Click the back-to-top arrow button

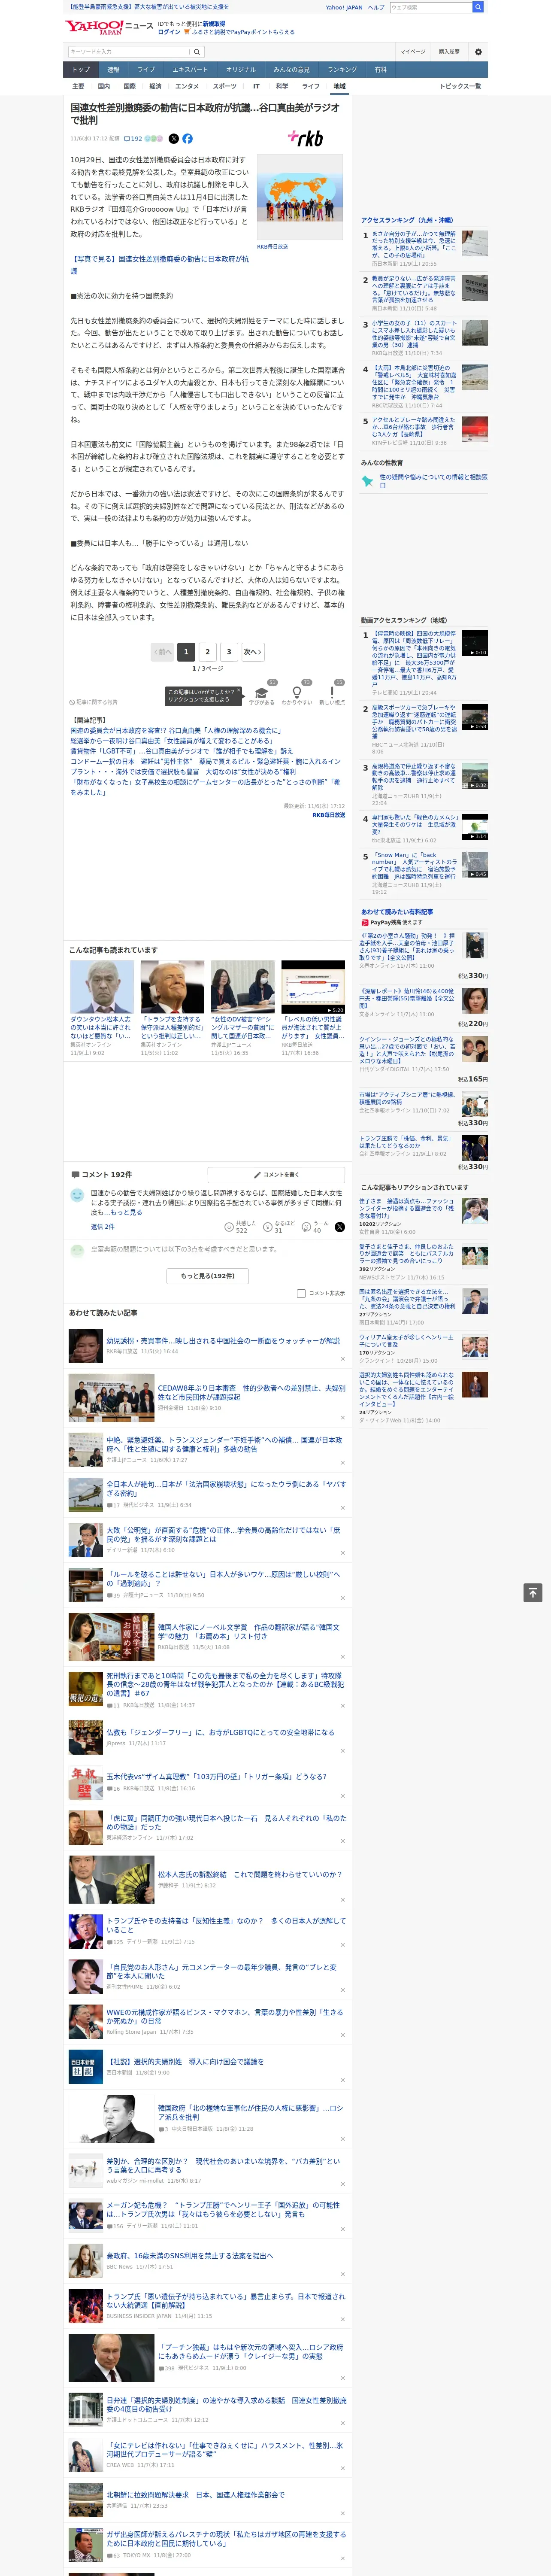click(x=533, y=1593)
